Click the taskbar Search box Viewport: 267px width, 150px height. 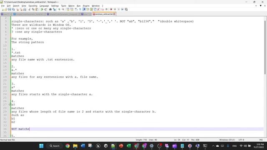55,146
